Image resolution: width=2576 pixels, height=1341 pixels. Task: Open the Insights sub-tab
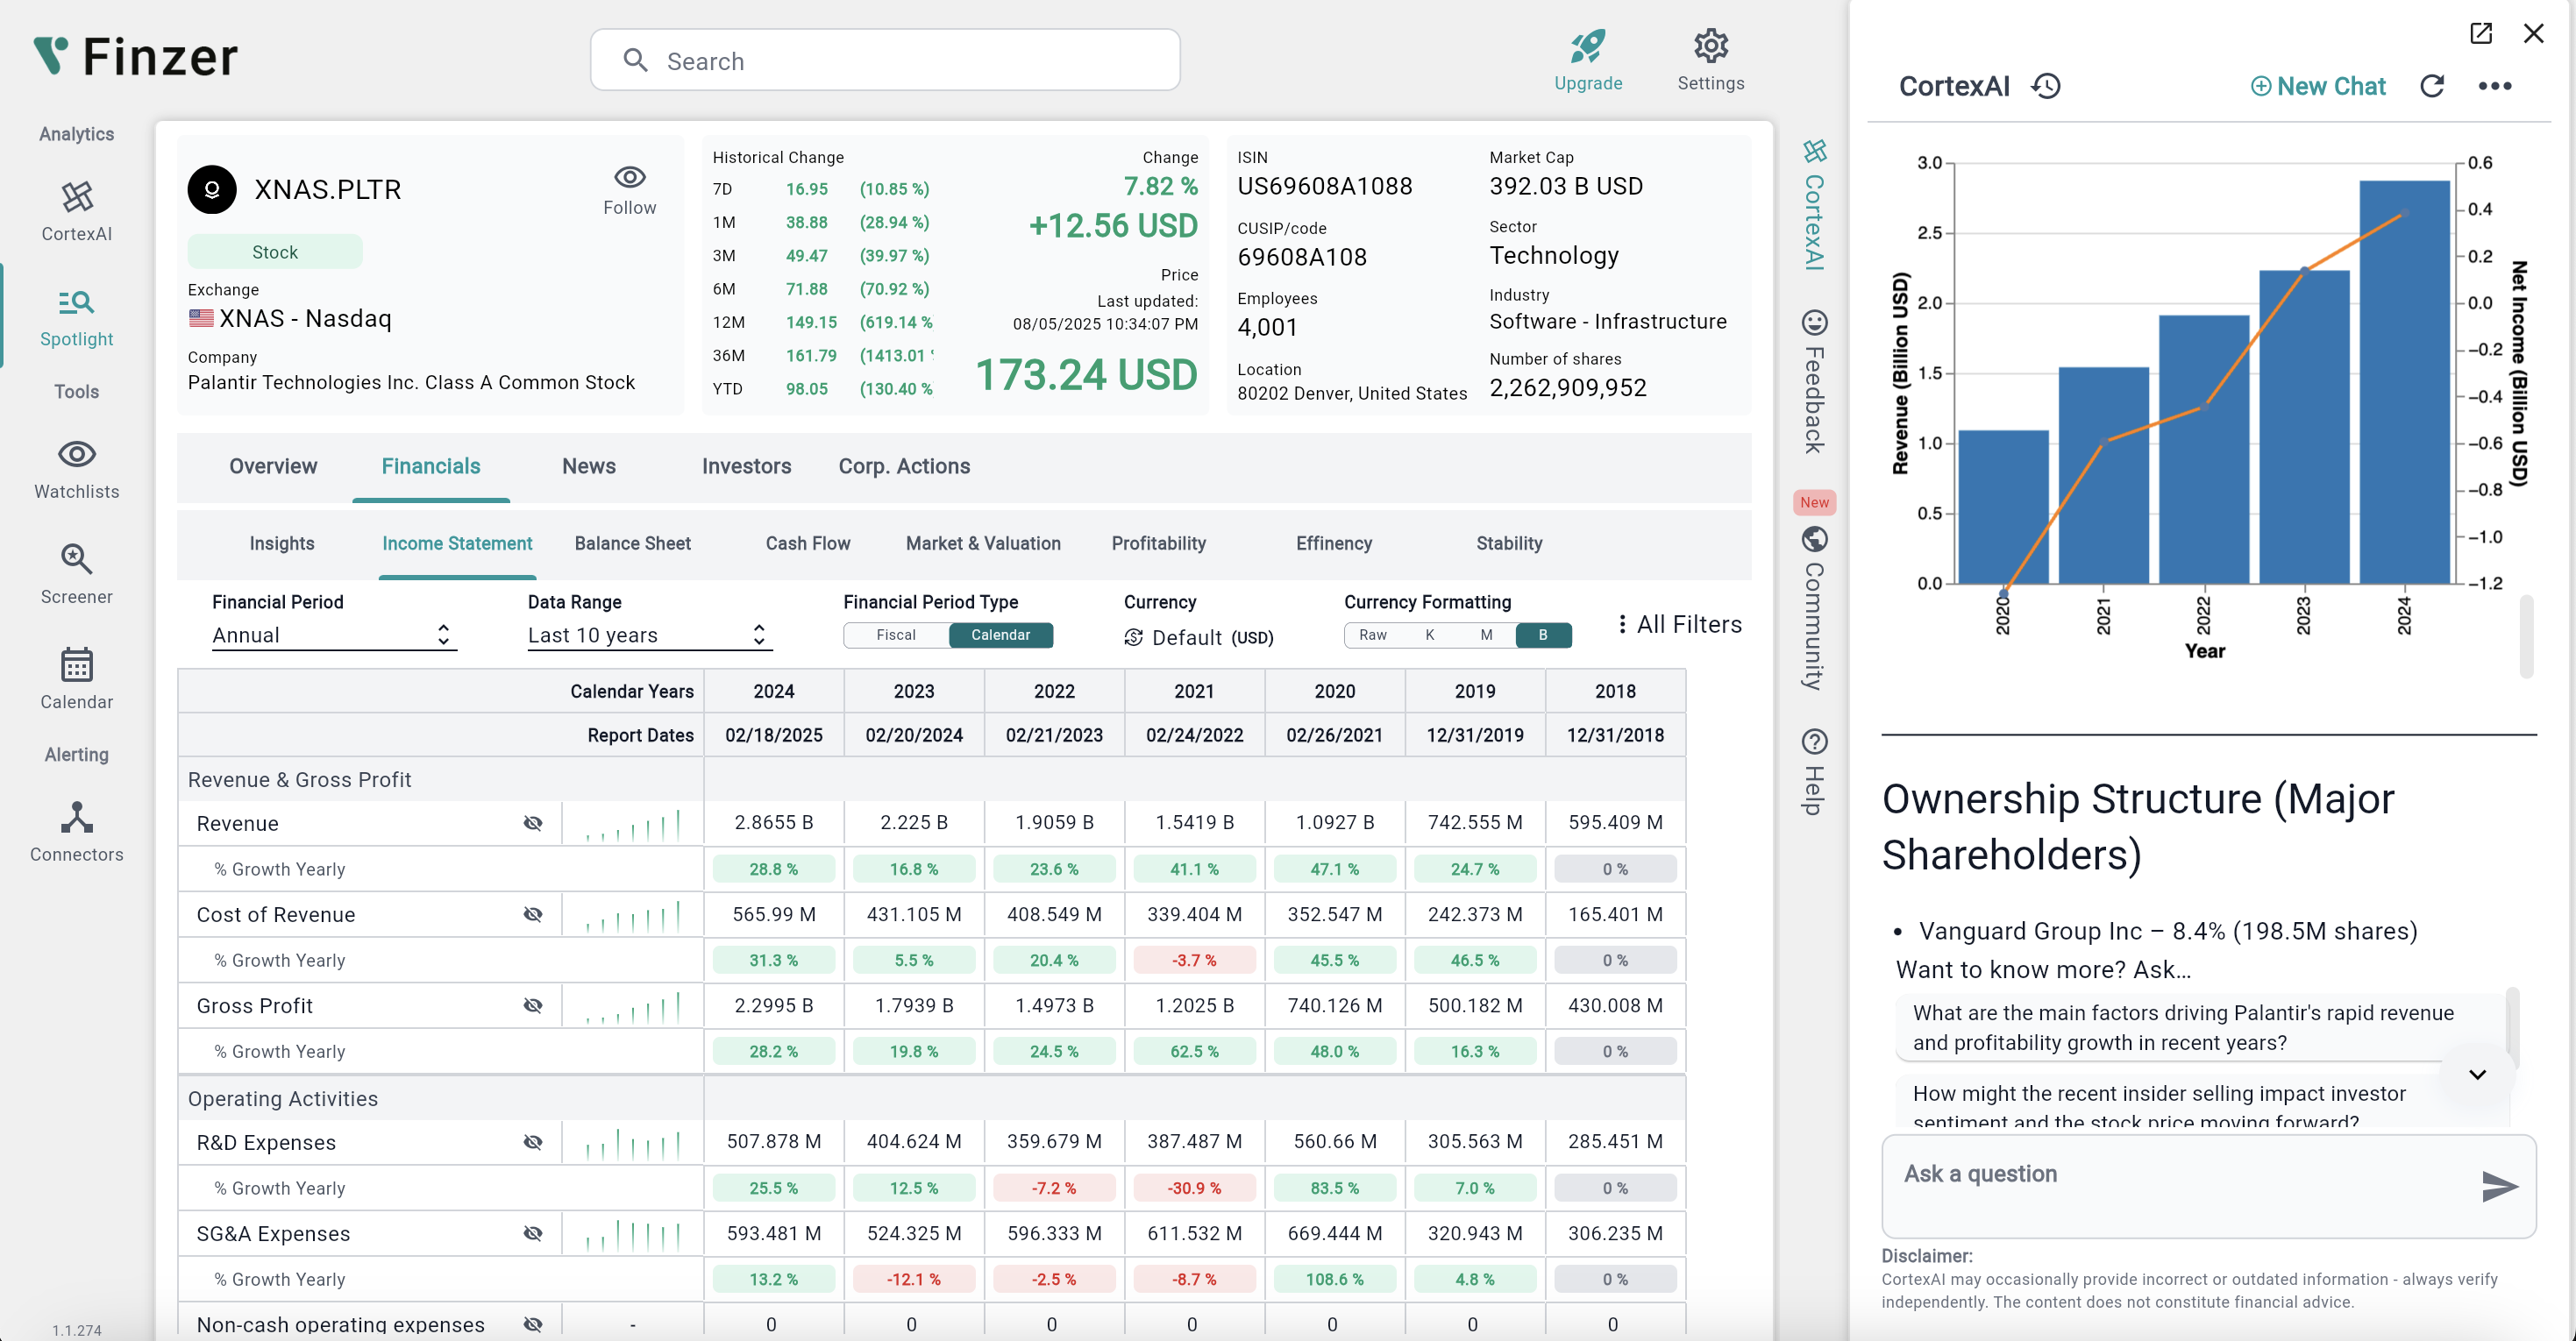point(282,543)
